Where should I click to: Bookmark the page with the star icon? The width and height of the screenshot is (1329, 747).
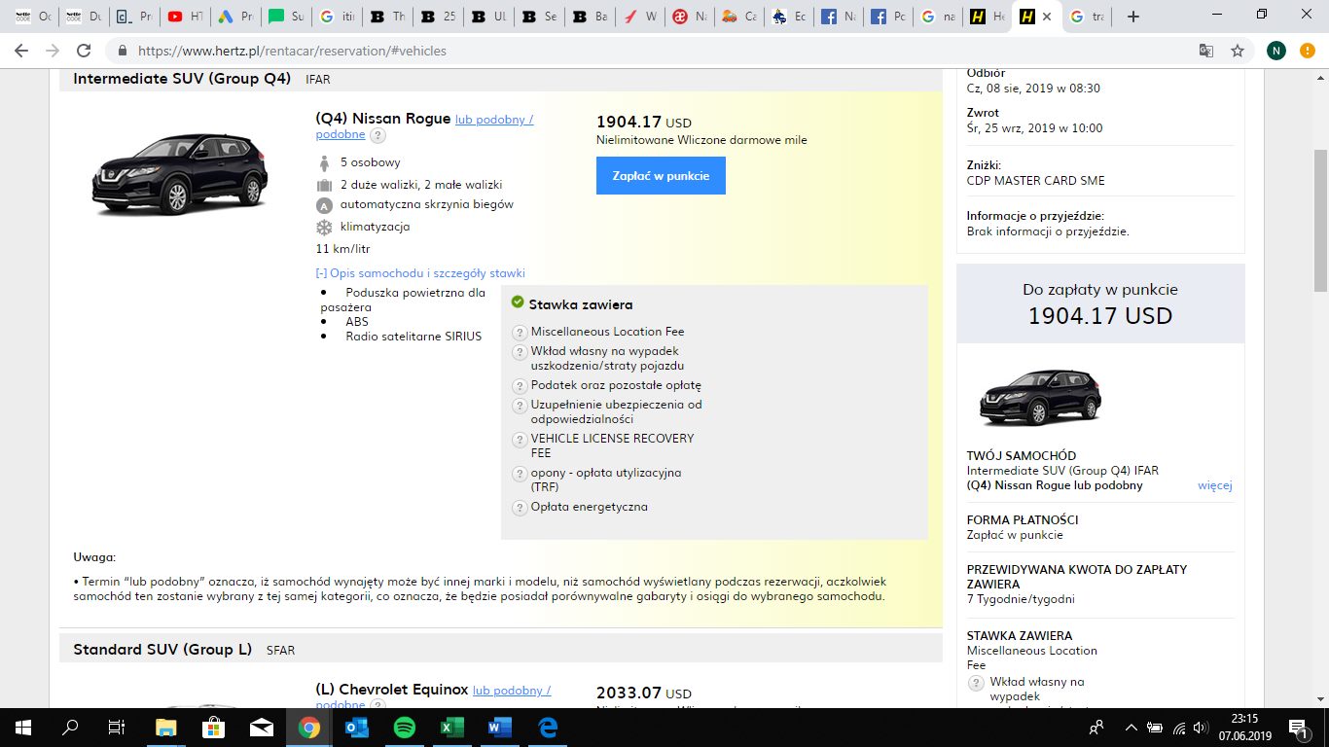(1238, 51)
